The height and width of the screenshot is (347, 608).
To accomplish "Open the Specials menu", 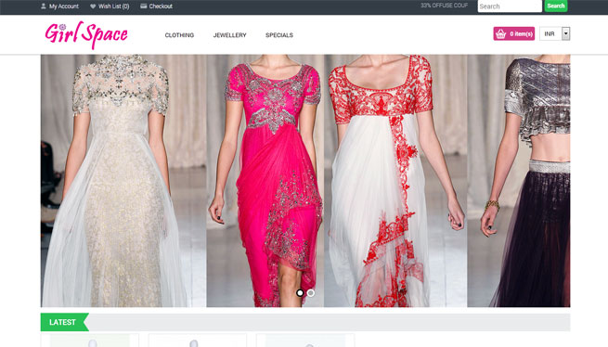I will pos(279,35).
